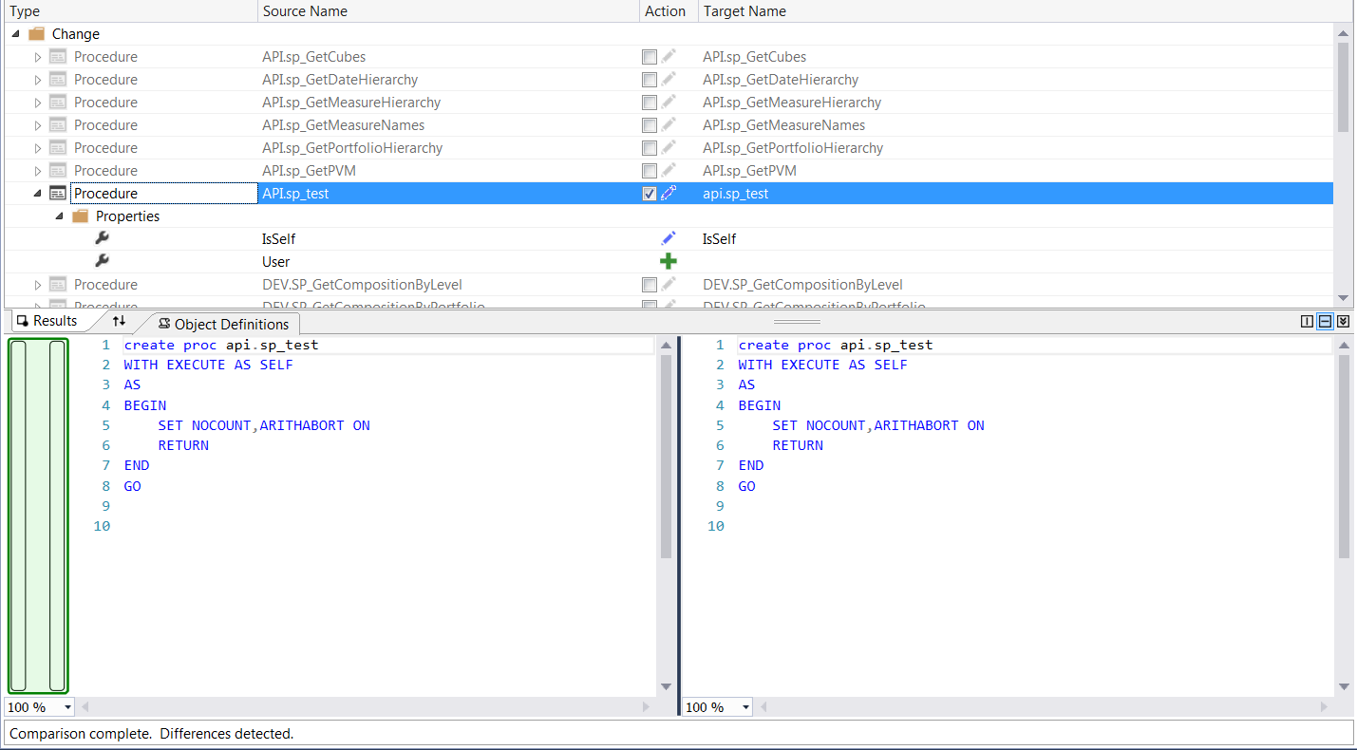Check the API.sp_GetPVM action checkbox
This screenshot has width=1357, height=750.
(x=649, y=171)
